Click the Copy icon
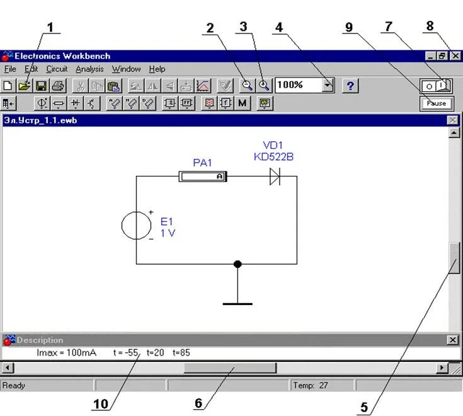463x416 pixels. [97, 86]
